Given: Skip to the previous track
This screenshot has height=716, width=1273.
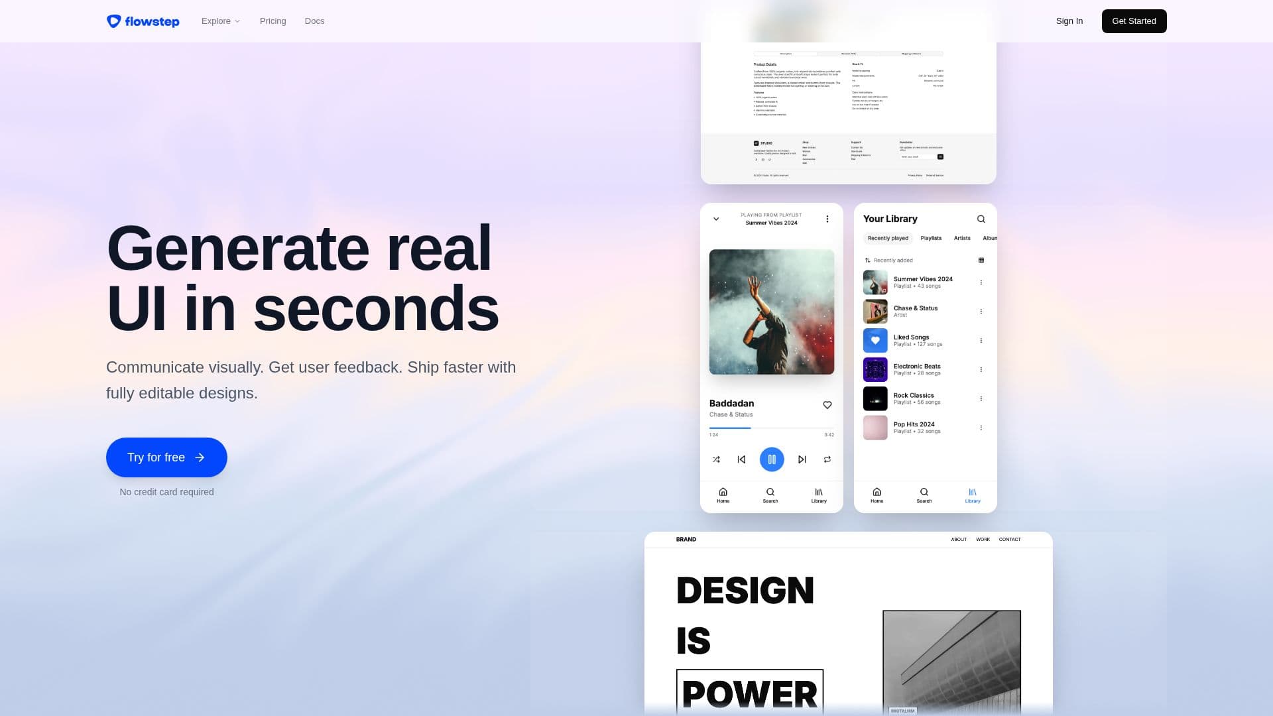Looking at the screenshot, I should pyautogui.click(x=741, y=459).
